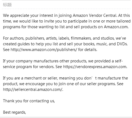Click the words 'for details.' after publishers URL
This screenshot has width=132, height=118.
click(x=88, y=50)
